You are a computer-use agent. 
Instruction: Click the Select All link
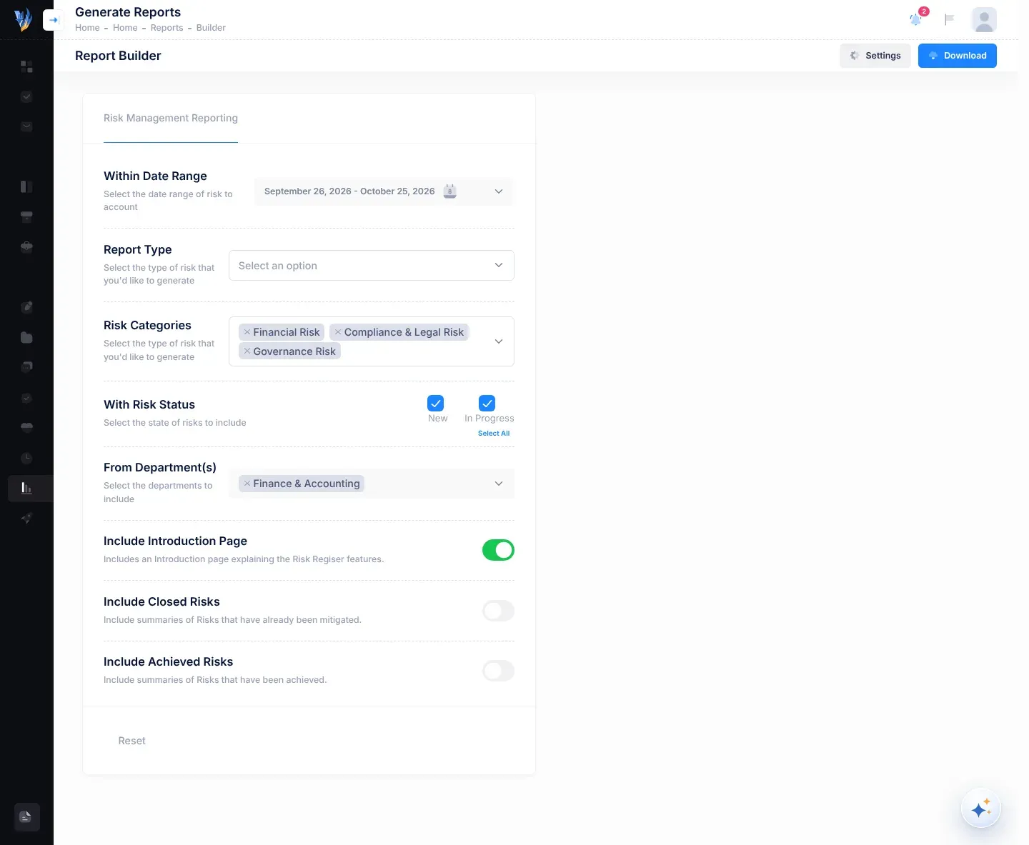coord(494,434)
